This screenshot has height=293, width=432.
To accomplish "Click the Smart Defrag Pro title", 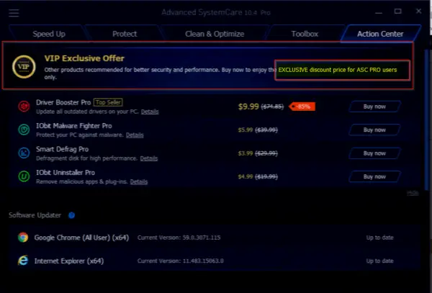I will pyautogui.click(x=62, y=149).
